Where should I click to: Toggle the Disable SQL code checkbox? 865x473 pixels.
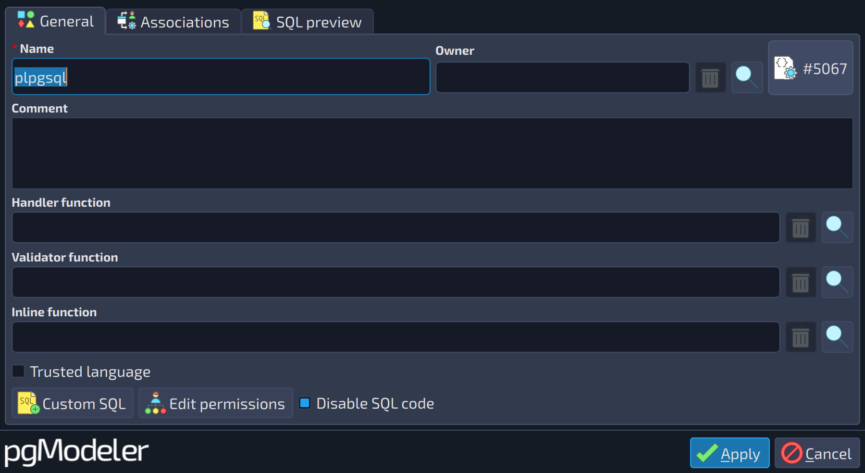[305, 403]
